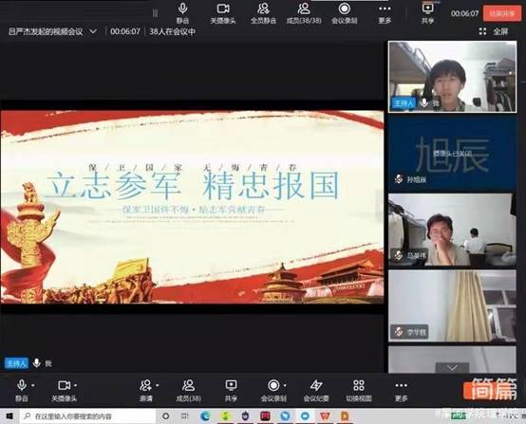Click the 全屏 fullscreen button
The image size is (526, 424).
click(x=500, y=31)
